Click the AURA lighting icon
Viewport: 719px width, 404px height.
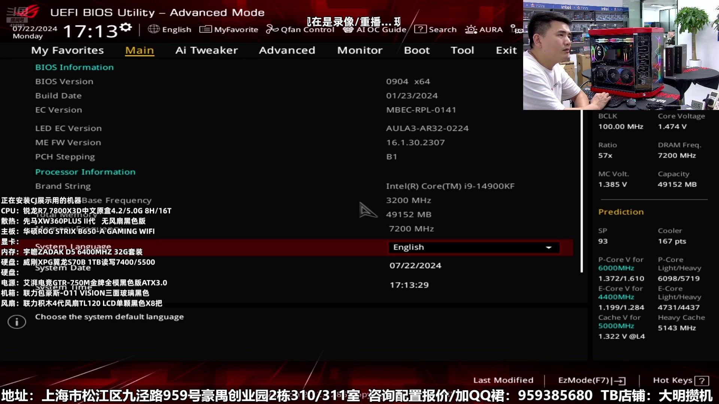tap(470, 29)
